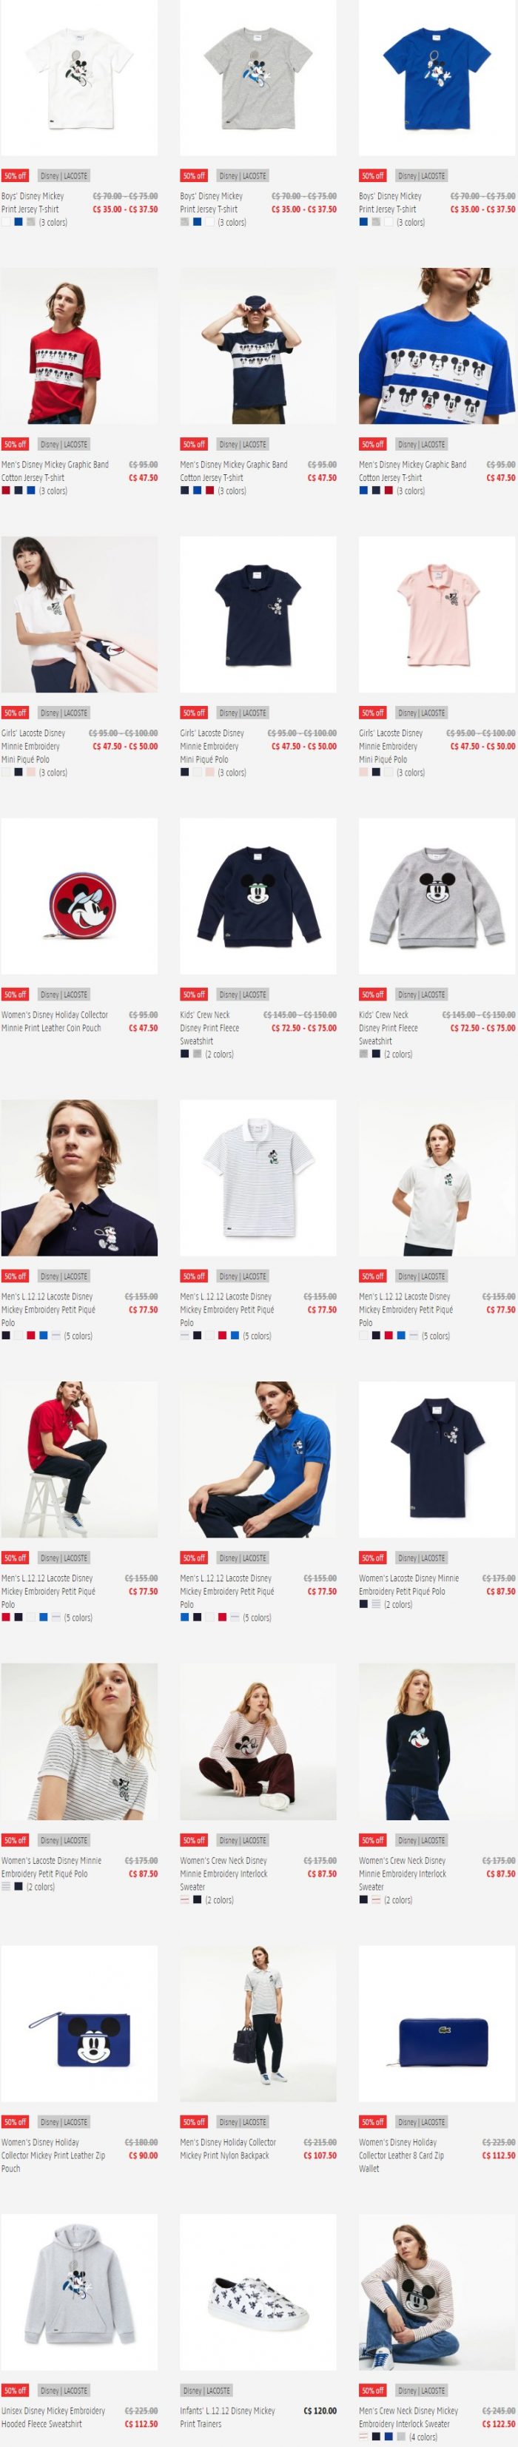Open the pink Girls' Minnie Polo image
518x2447 pixels.
pos(437,615)
